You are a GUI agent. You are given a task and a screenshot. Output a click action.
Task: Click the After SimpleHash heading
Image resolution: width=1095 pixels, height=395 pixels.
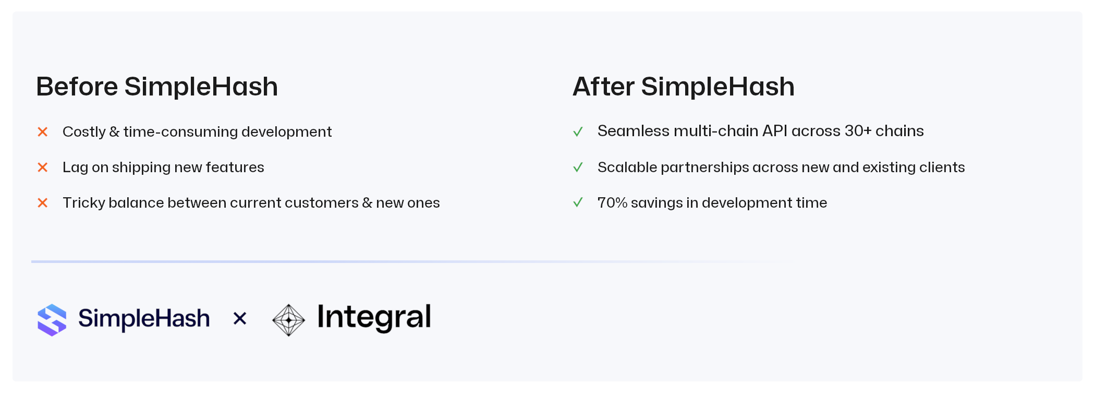click(x=684, y=87)
